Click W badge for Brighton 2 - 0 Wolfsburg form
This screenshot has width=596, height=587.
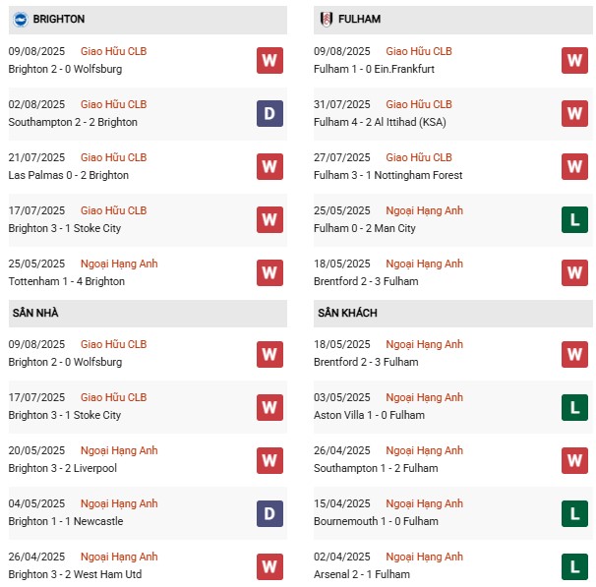pyautogui.click(x=269, y=61)
